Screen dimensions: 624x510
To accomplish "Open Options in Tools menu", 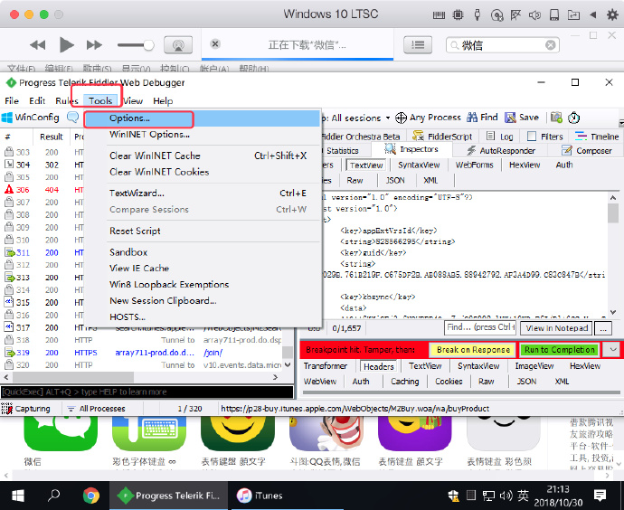I will click(202, 118).
